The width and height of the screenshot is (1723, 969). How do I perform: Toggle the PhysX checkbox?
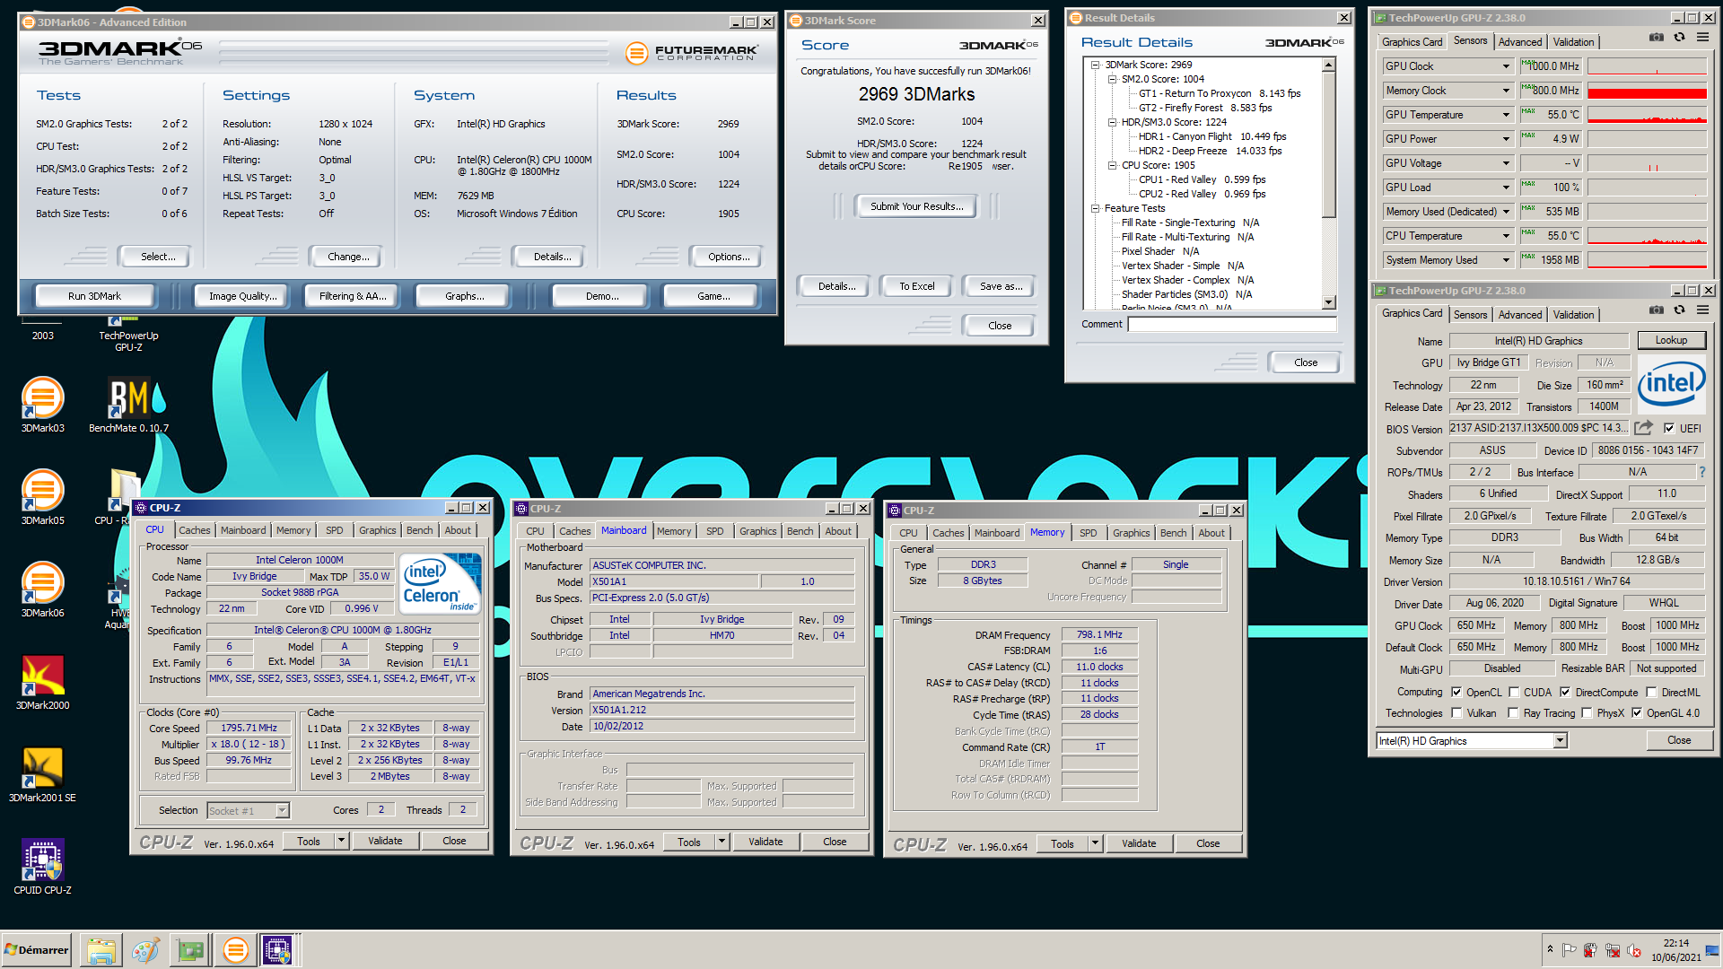(1587, 713)
